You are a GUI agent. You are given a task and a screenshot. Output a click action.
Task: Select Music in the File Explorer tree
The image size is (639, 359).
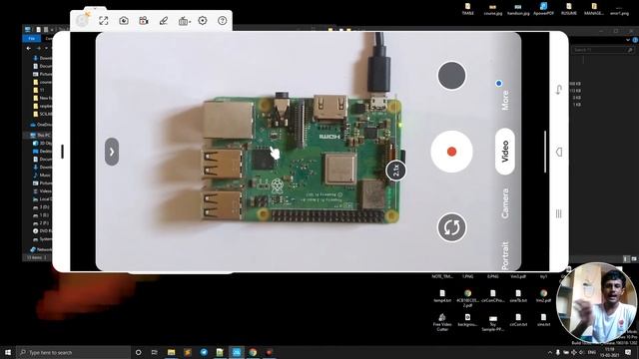click(42, 176)
